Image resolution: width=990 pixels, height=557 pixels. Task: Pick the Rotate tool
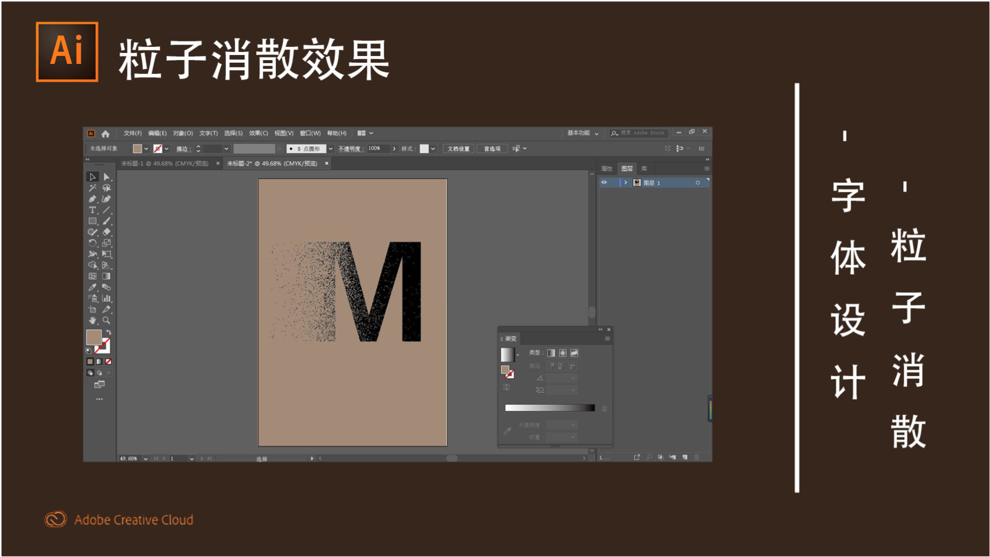click(92, 243)
